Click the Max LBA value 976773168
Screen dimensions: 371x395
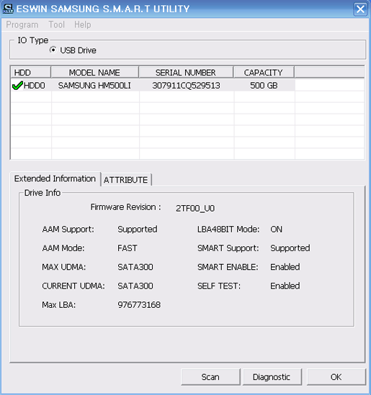click(x=139, y=305)
